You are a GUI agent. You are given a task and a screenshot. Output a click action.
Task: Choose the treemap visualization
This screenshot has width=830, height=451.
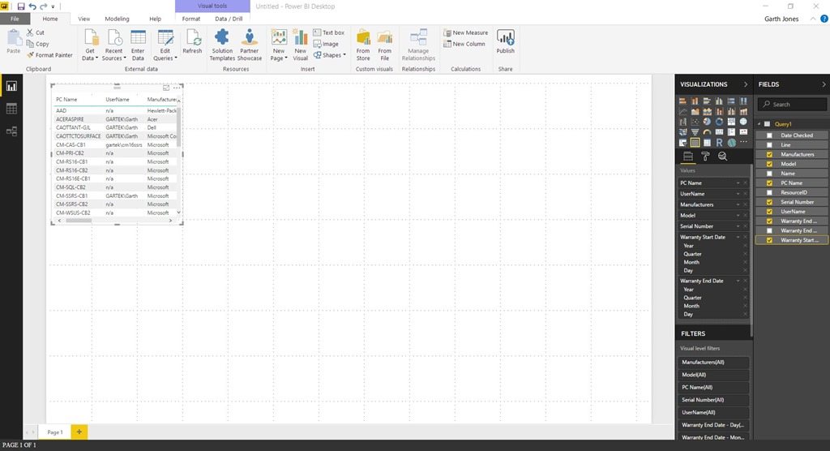pos(732,122)
